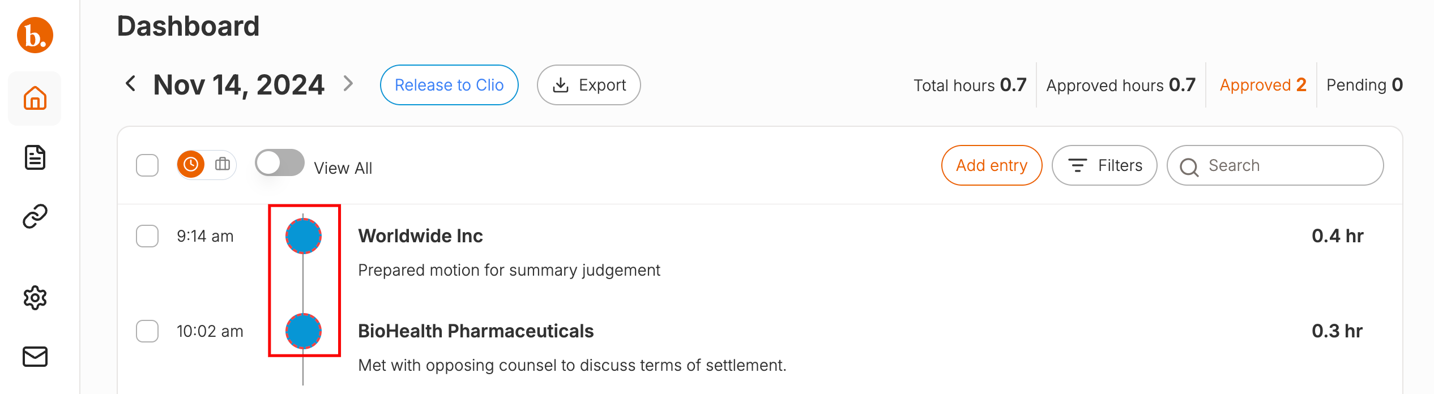The image size is (1434, 394).
Task: Open the Home dashboard sidebar icon
Action: [35, 98]
